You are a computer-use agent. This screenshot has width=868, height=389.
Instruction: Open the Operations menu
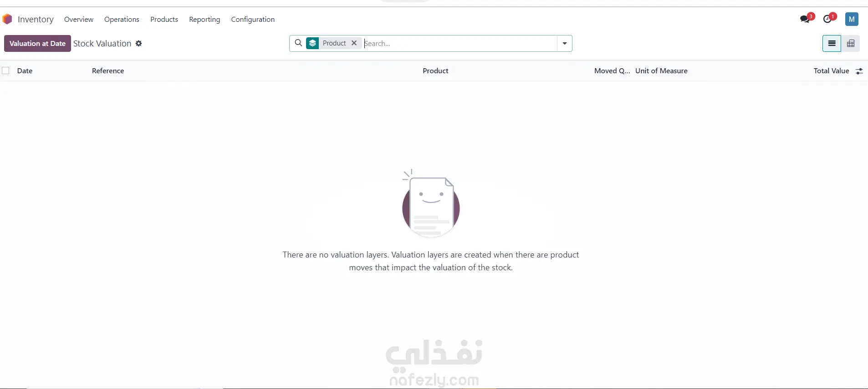click(x=122, y=19)
